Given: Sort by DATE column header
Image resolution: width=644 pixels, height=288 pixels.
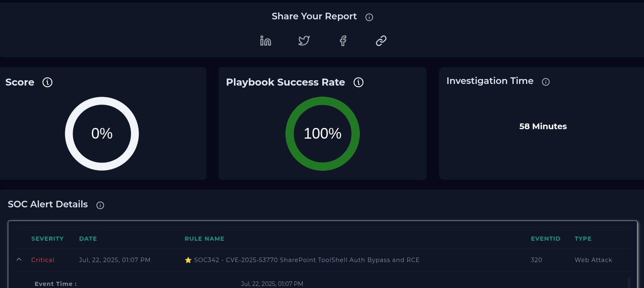Looking at the screenshot, I should (88, 239).
